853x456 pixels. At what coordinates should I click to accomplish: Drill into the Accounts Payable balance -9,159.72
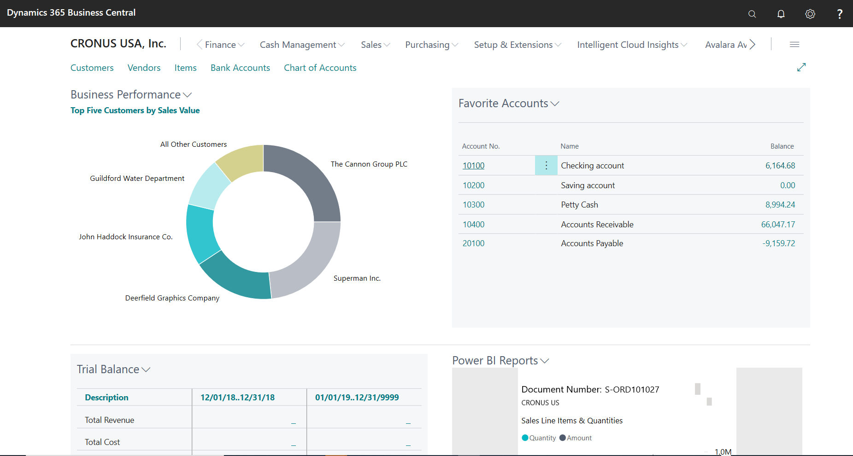tap(779, 243)
